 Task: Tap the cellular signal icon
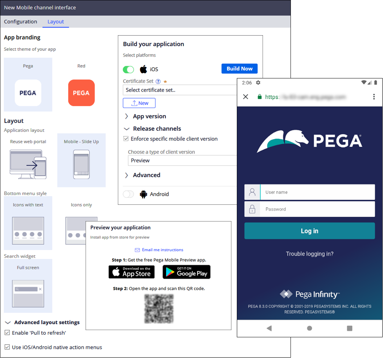pos(370,82)
